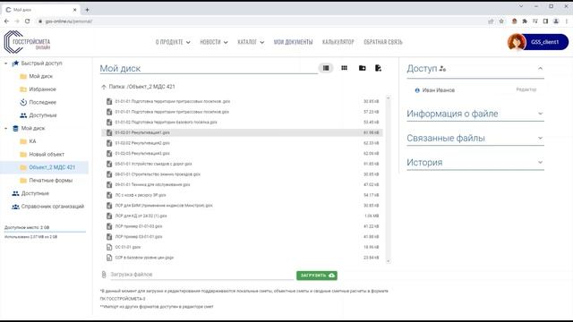Reload the page with browser refresh icon
The width and height of the screenshot is (573, 322).
point(28,21)
